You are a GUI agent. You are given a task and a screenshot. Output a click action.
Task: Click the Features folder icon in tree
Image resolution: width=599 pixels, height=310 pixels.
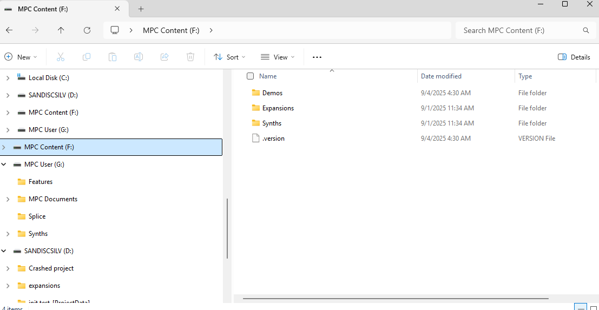pos(22,182)
